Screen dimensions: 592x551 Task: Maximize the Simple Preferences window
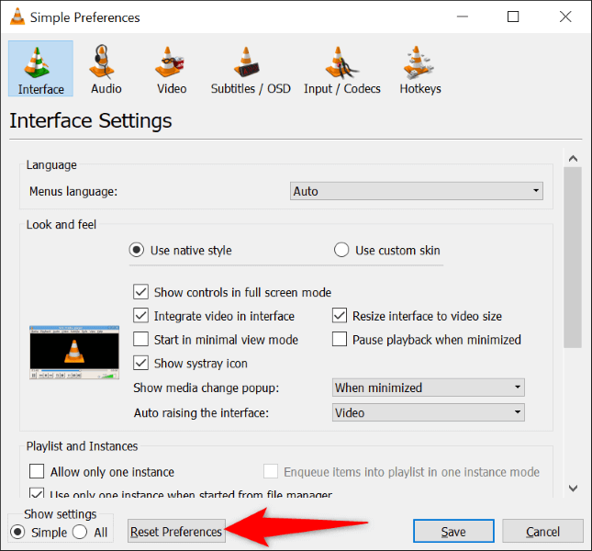click(513, 17)
